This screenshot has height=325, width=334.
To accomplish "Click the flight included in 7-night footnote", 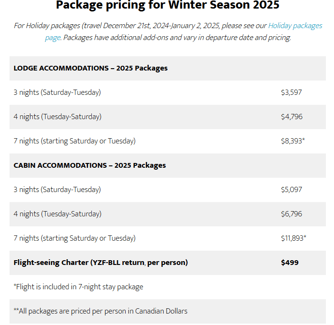I will (x=78, y=287).
